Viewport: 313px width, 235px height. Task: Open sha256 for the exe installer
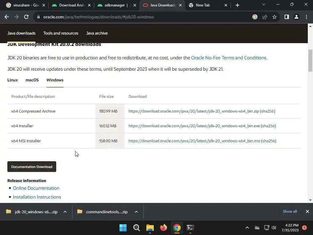click(268, 126)
